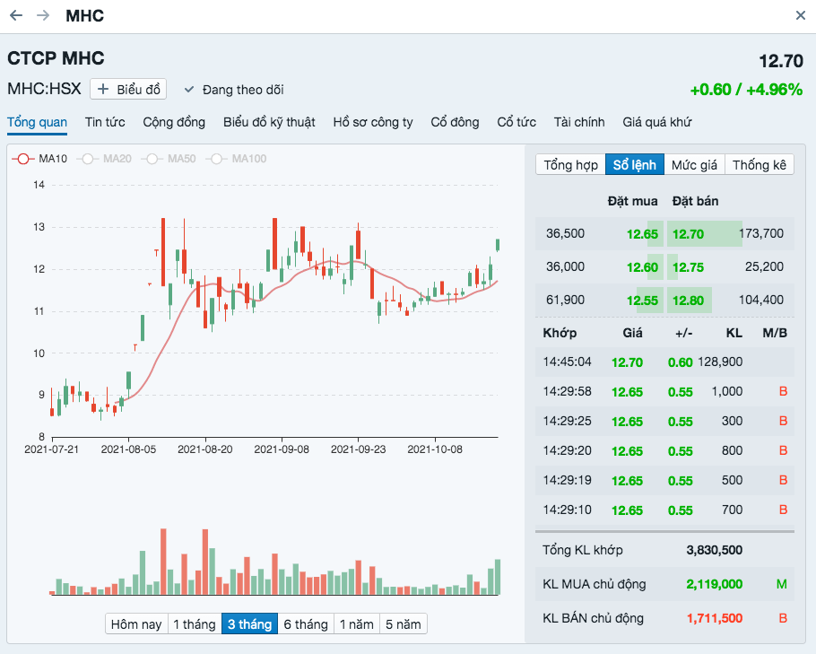Set chart range to 5 năm
The height and width of the screenshot is (654, 816).
tap(404, 623)
